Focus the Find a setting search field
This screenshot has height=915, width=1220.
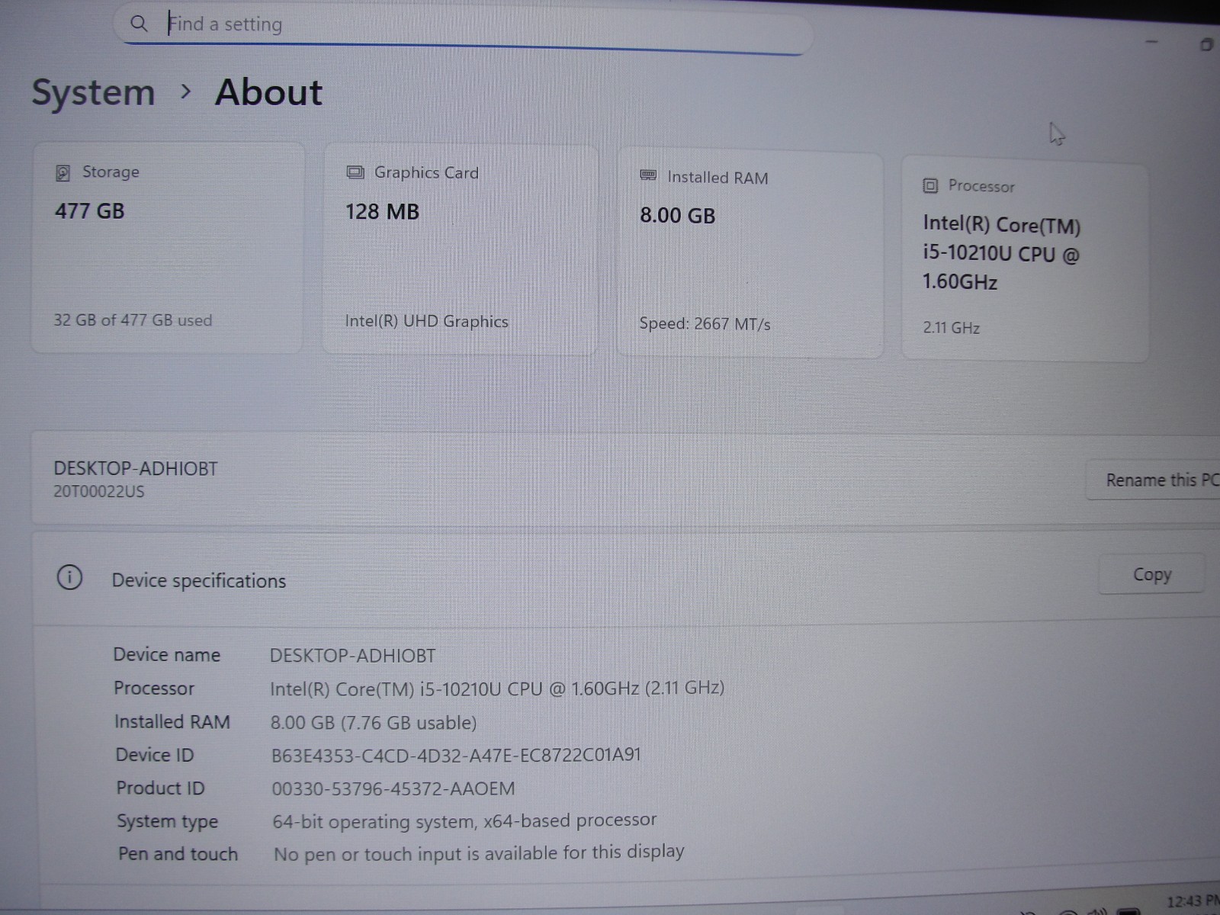(464, 27)
